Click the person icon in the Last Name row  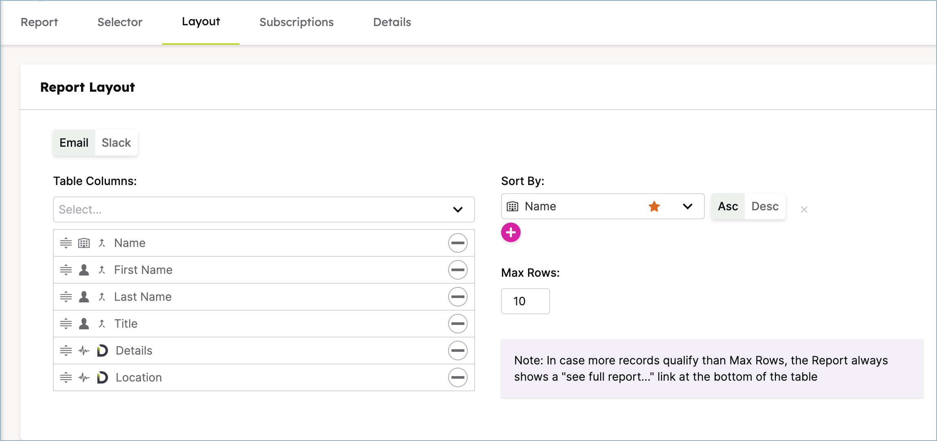(84, 297)
